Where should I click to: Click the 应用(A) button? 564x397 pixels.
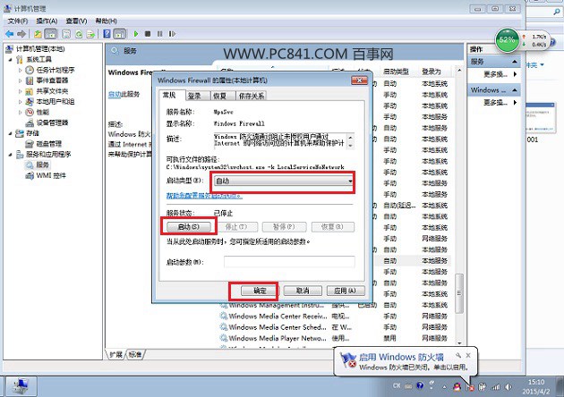point(346,291)
